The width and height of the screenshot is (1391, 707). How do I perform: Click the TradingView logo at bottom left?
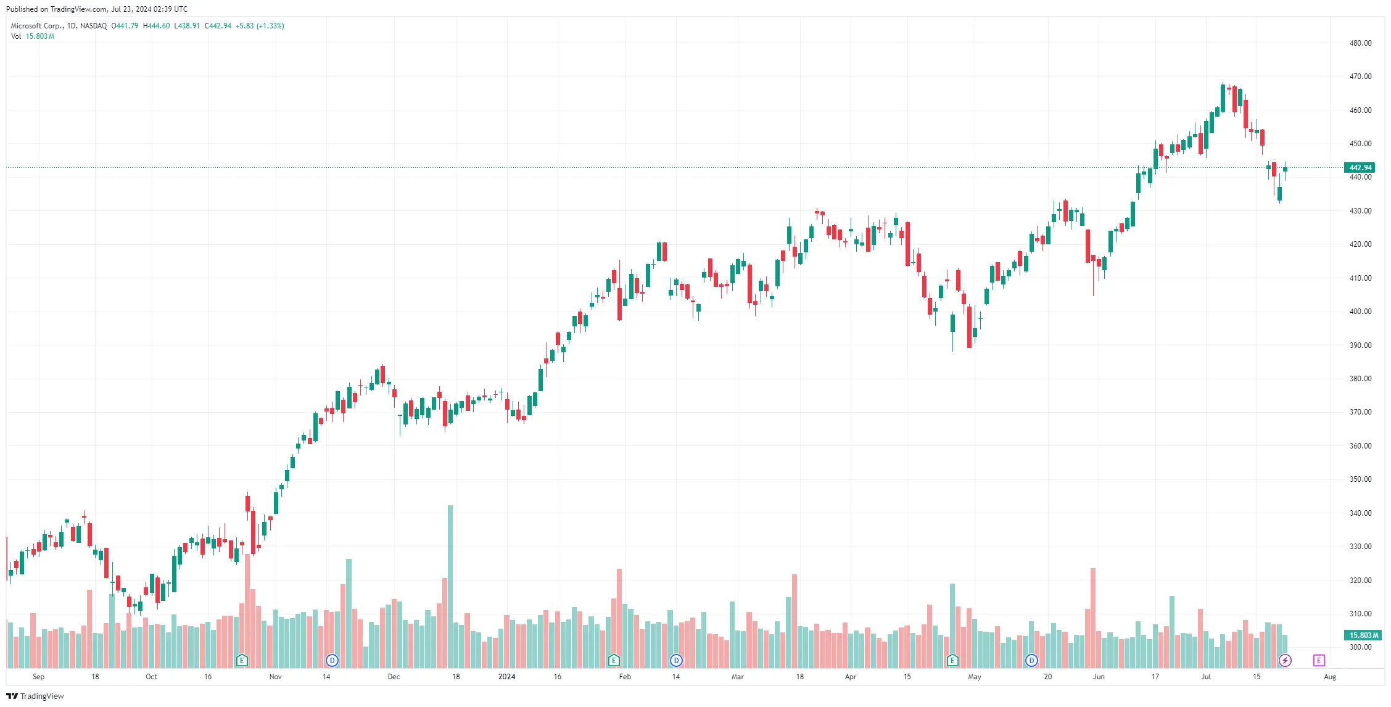pyautogui.click(x=35, y=696)
